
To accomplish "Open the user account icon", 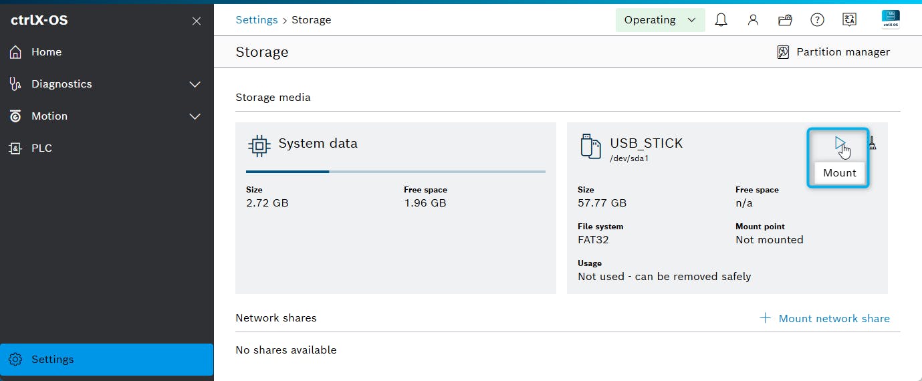I will pos(753,20).
